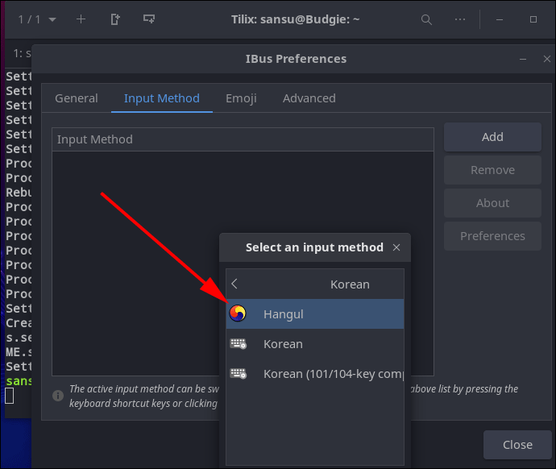The width and height of the screenshot is (556, 469).
Task: Select the Hangul input method row
Action: coord(315,313)
